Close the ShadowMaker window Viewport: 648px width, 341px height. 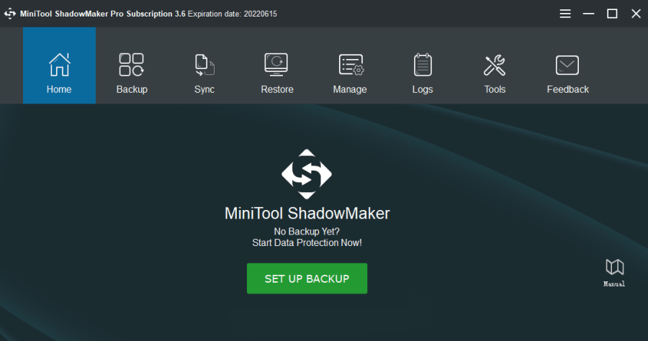636,14
